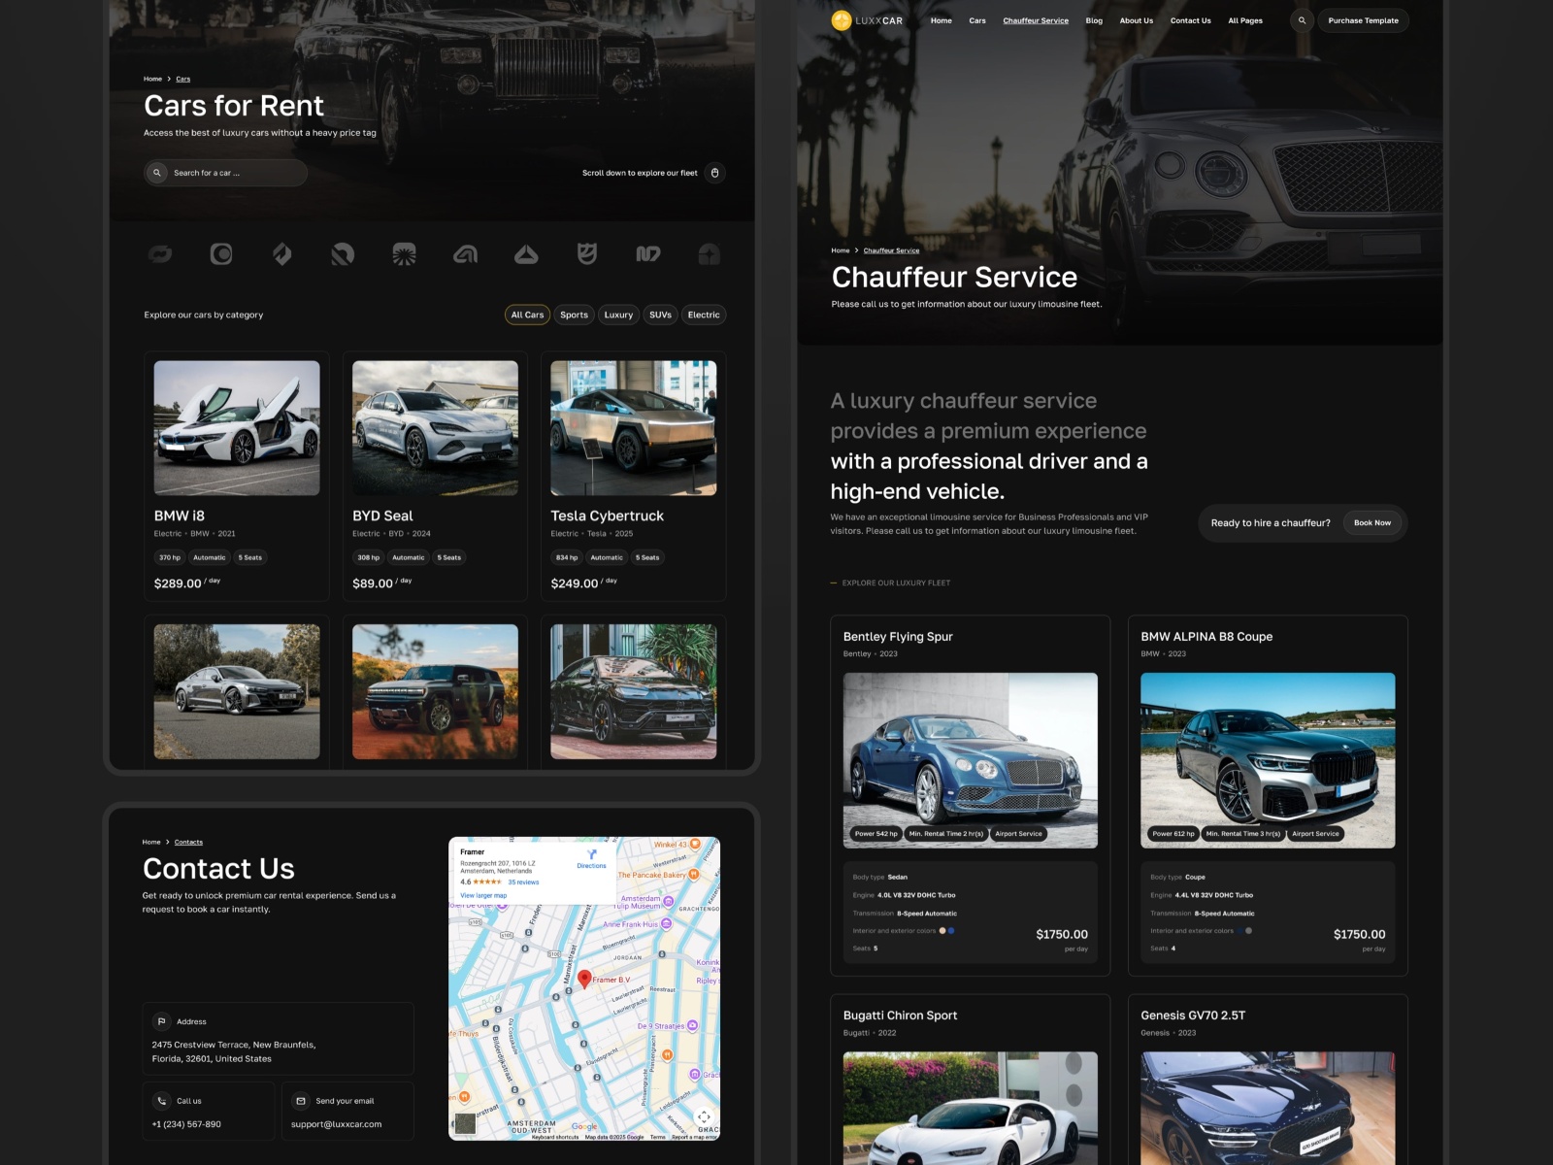
Task: Click the Chauffeur Service breadcrumb link
Action: [x=891, y=250]
